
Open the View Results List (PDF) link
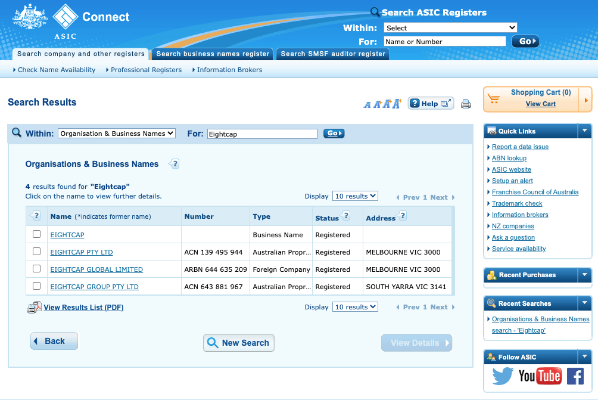(x=83, y=308)
